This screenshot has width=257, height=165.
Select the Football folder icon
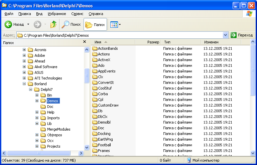coord(95,145)
